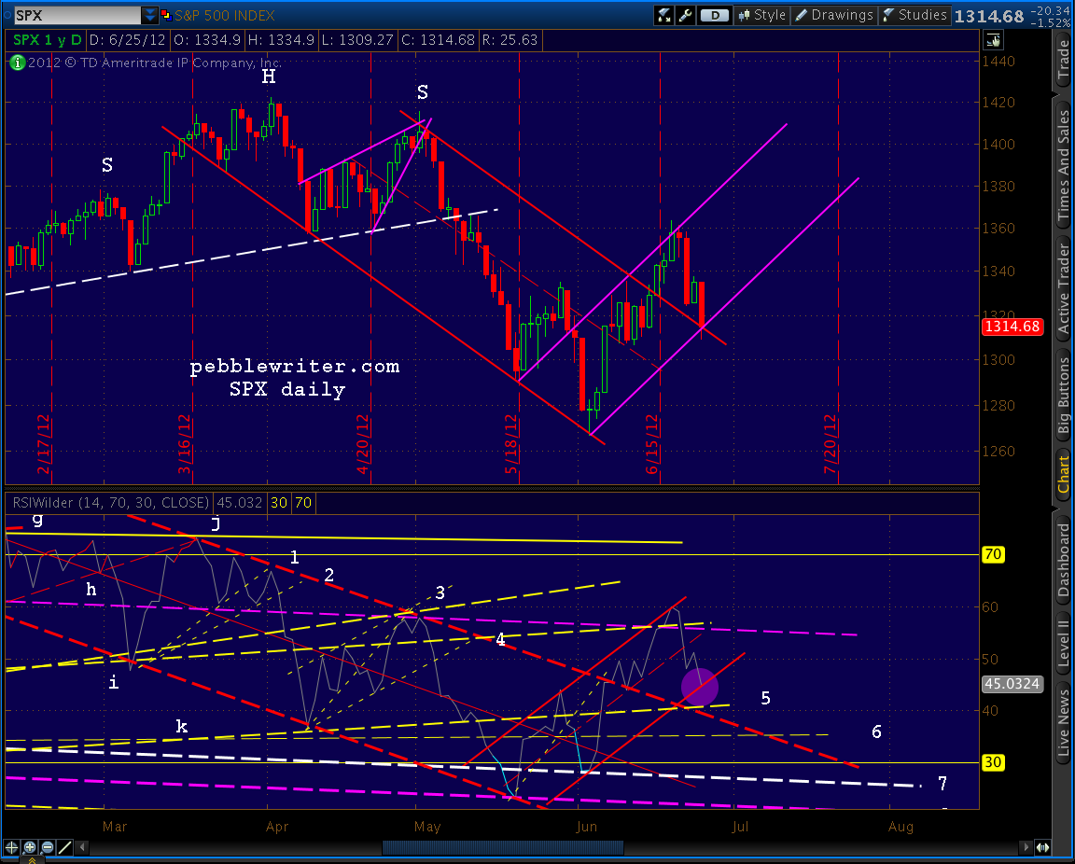
Task: Click the info icon beside copyright text
Action: coord(17,63)
